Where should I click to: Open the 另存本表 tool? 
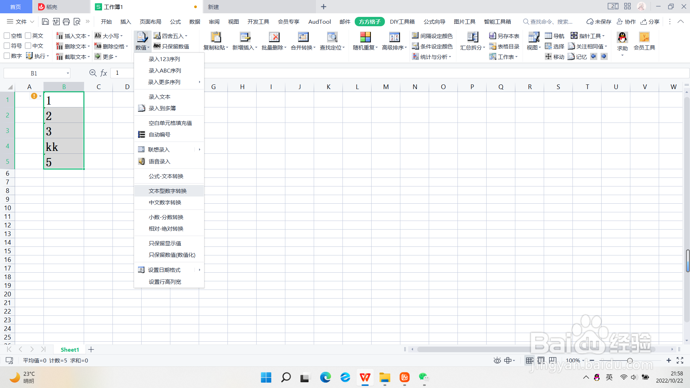[505, 36]
